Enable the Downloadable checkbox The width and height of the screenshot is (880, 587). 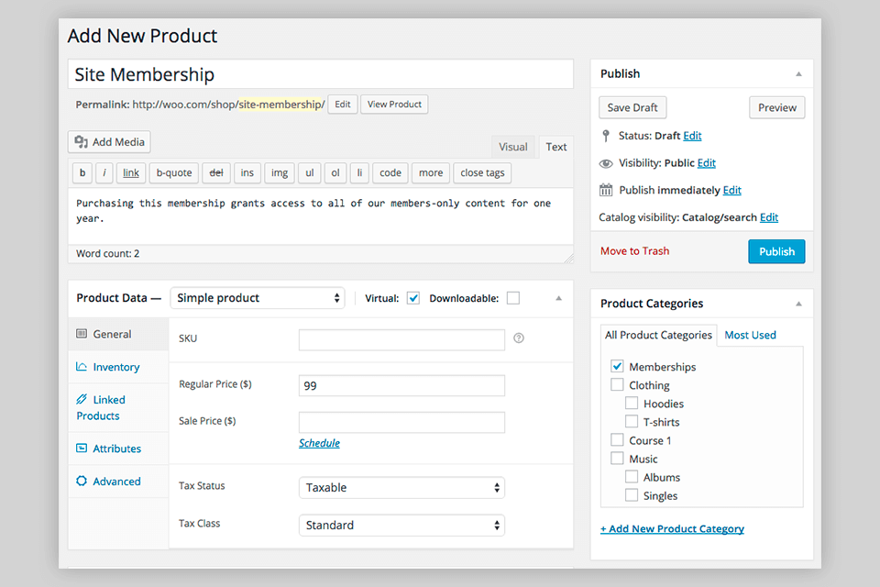(513, 298)
